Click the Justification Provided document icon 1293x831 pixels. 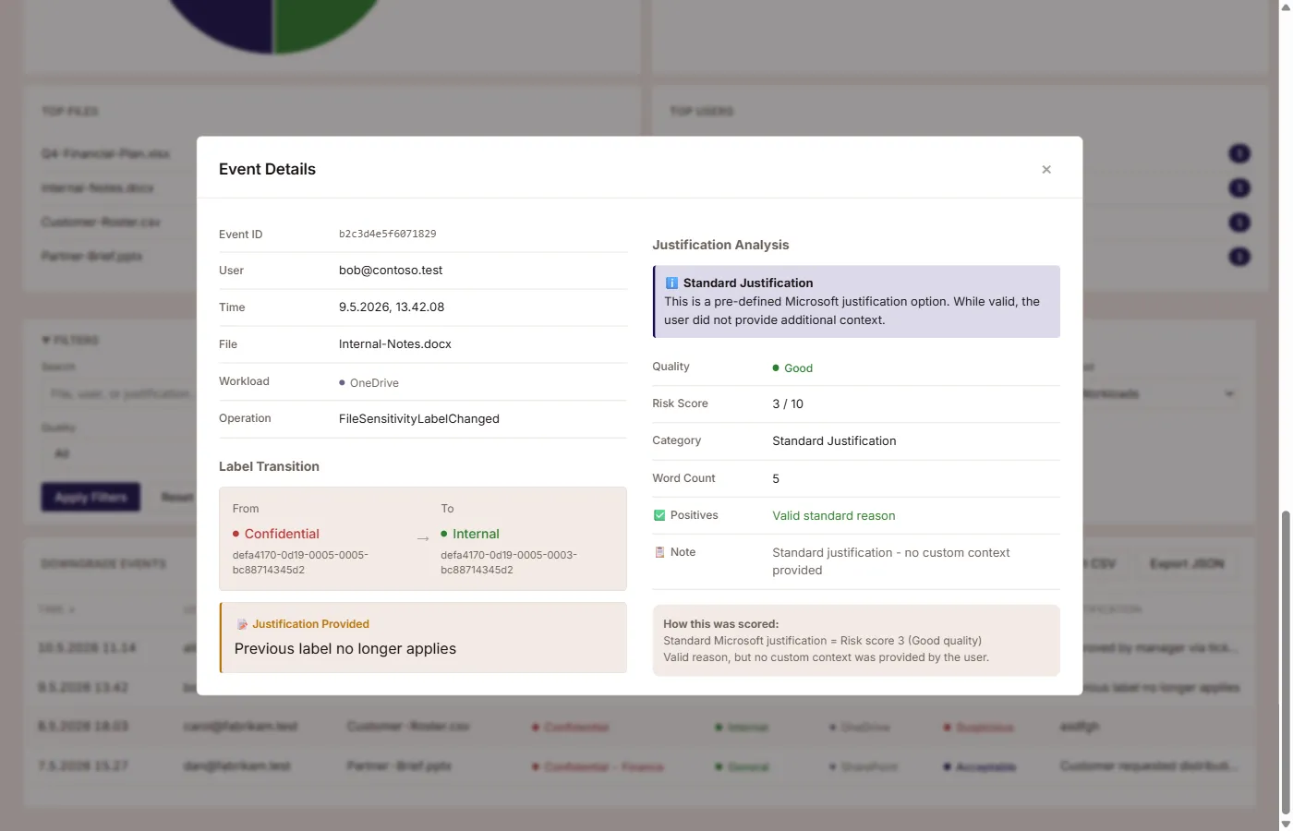[x=242, y=625]
